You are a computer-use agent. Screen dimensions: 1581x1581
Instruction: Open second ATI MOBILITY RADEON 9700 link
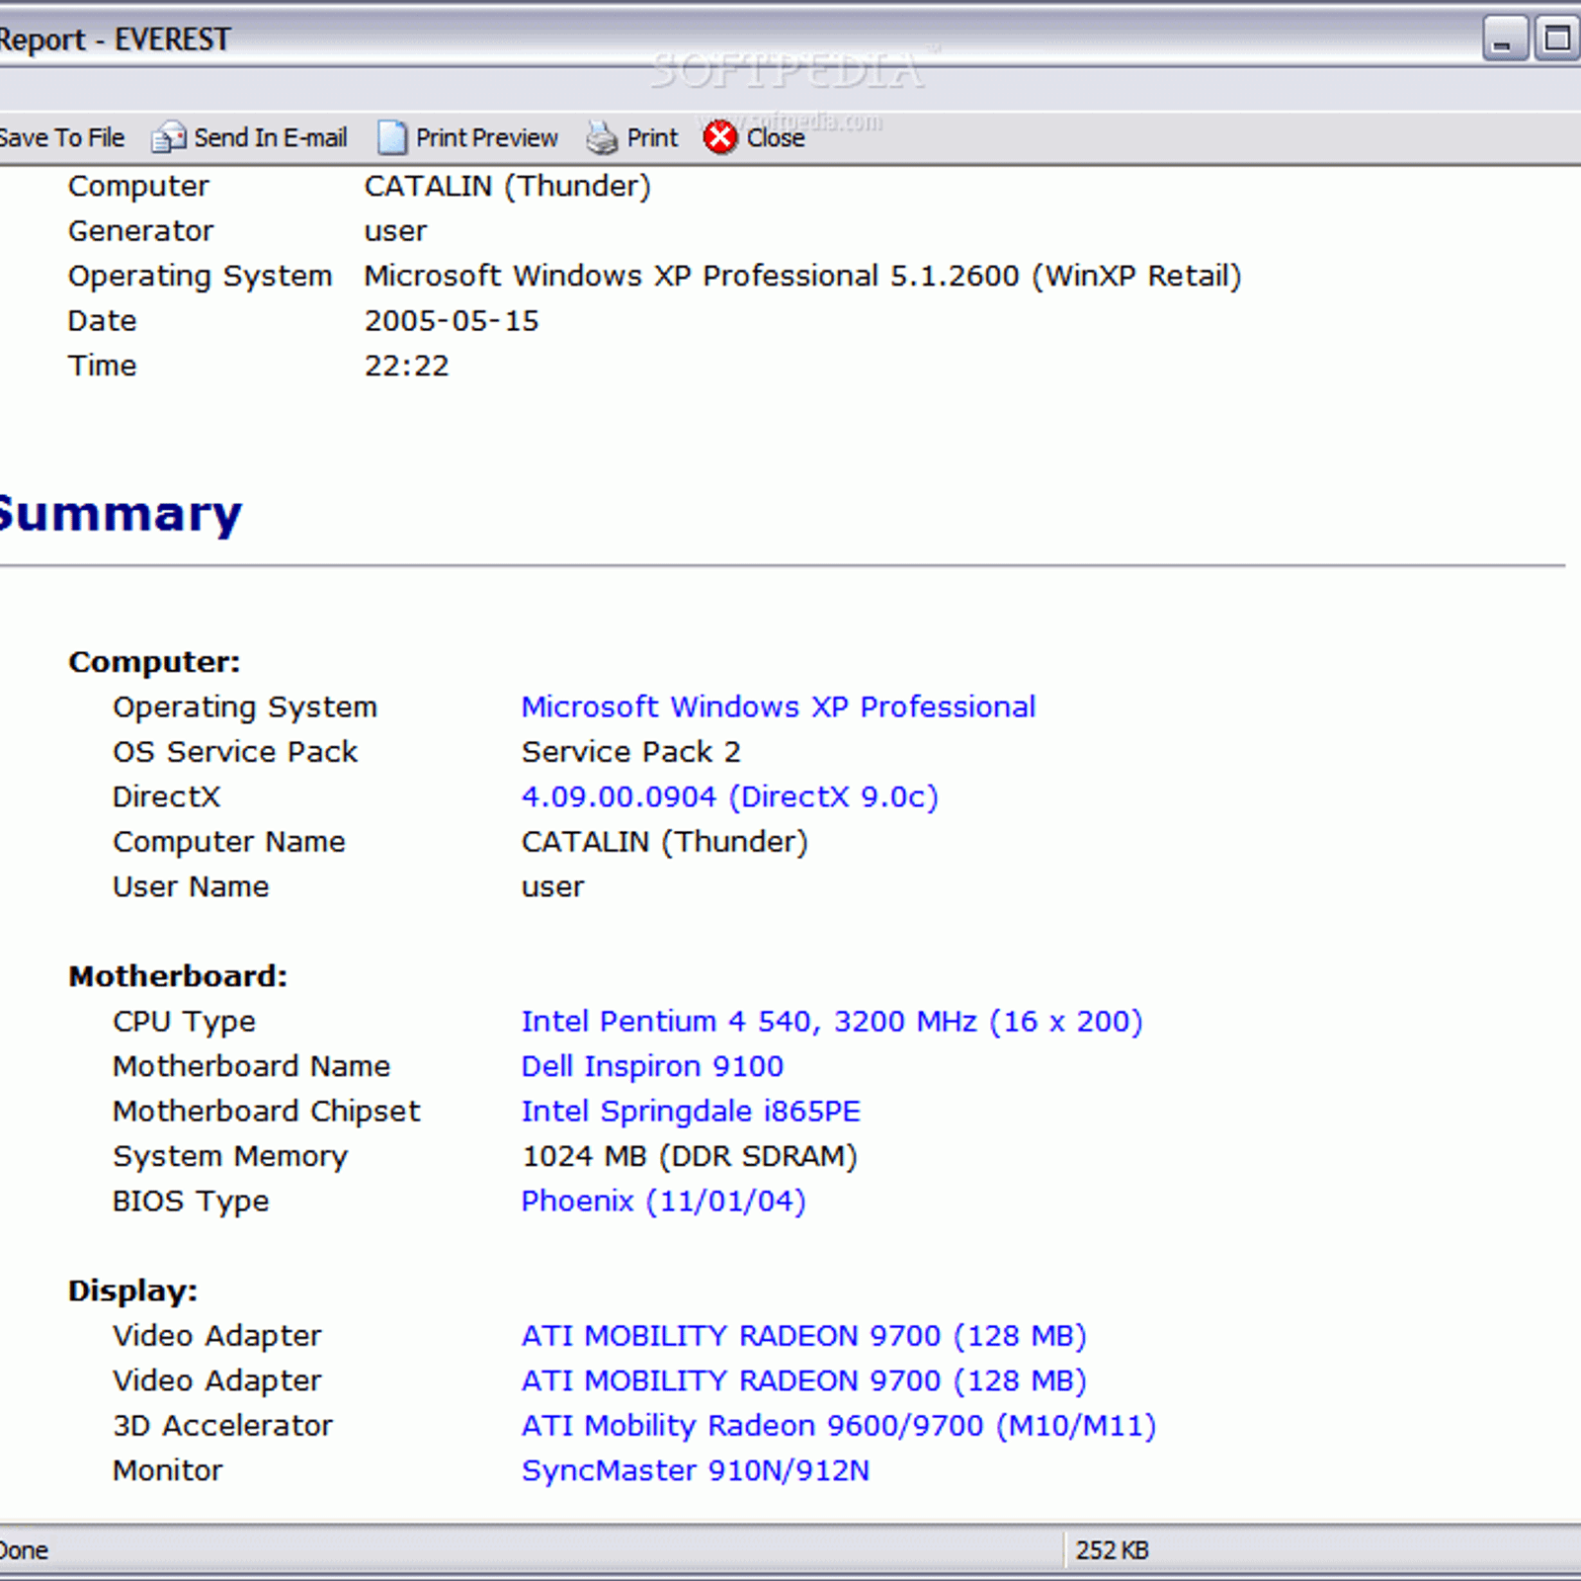click(x=803, y=1380)
